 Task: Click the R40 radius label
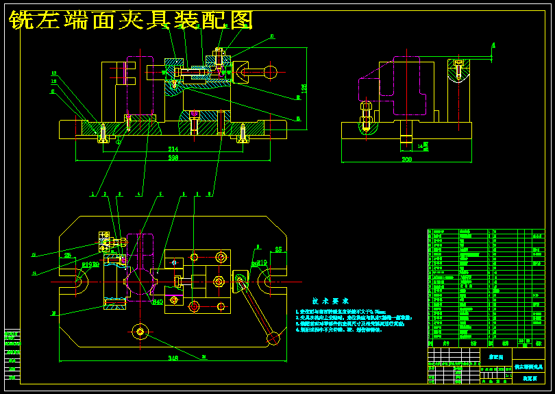tap(158, 302)
